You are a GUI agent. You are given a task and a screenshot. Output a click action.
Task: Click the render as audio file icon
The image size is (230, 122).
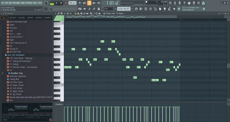[194, 3]
